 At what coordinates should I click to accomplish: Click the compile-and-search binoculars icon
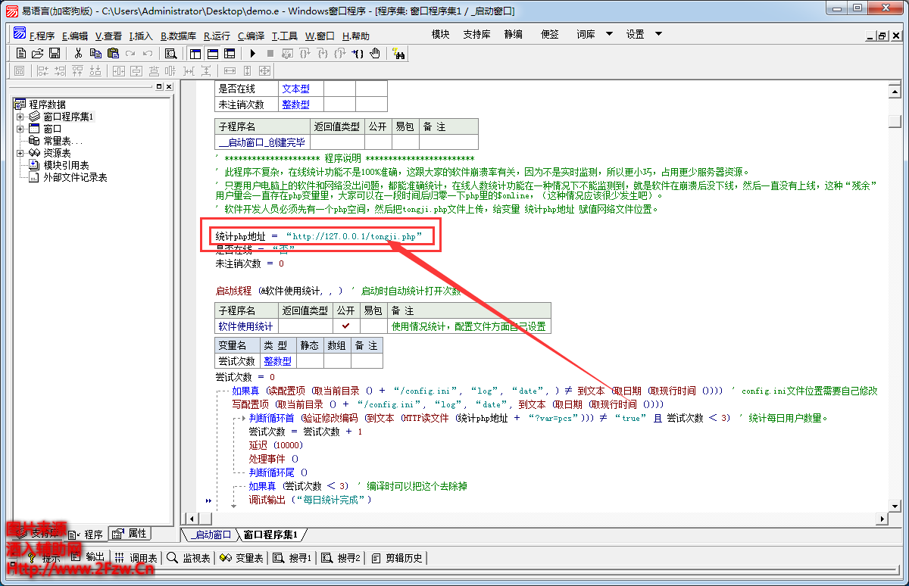[x=398, y=54]
